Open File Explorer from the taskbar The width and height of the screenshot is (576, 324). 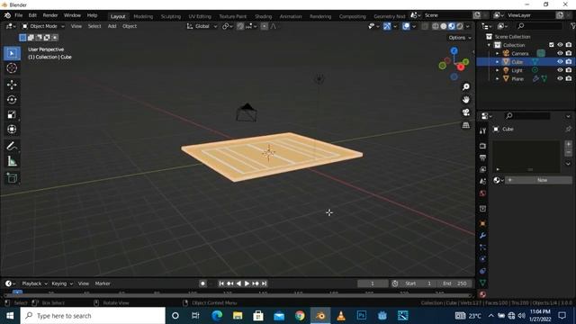pos(238,316)
